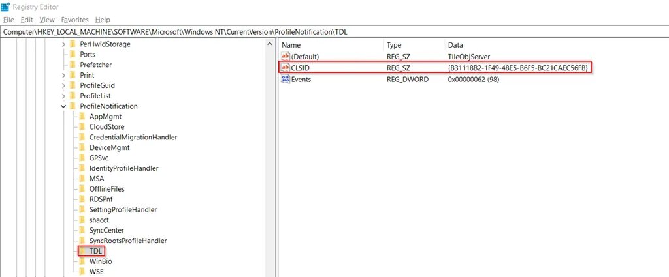Image resolution: width=669 pixels, height=277 pixels.
Task: Click the CredentialMigrationHandler folder icon
Action: pos(82,137)
